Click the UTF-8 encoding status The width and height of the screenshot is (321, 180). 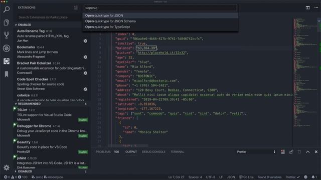pyautogui.click(x=210, y=177)
